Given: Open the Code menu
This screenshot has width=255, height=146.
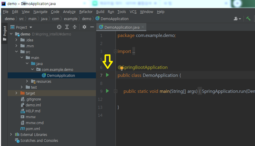Looking at the screenshot, I should [x=55, y=12].
